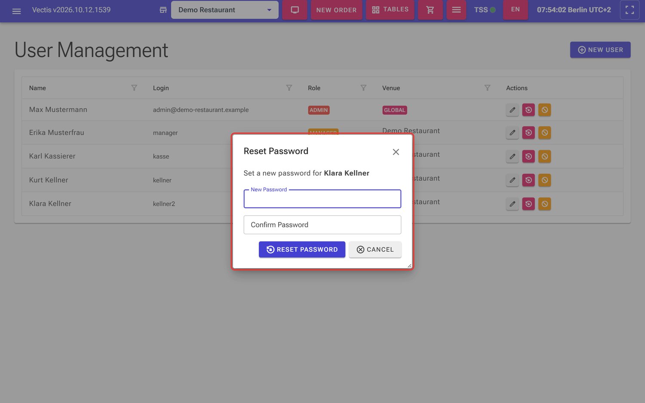This screenshot has width=645, height=403.
Task: Confirm with the Reset Password button
Action: pyautogui.click(x=302, y=250)
